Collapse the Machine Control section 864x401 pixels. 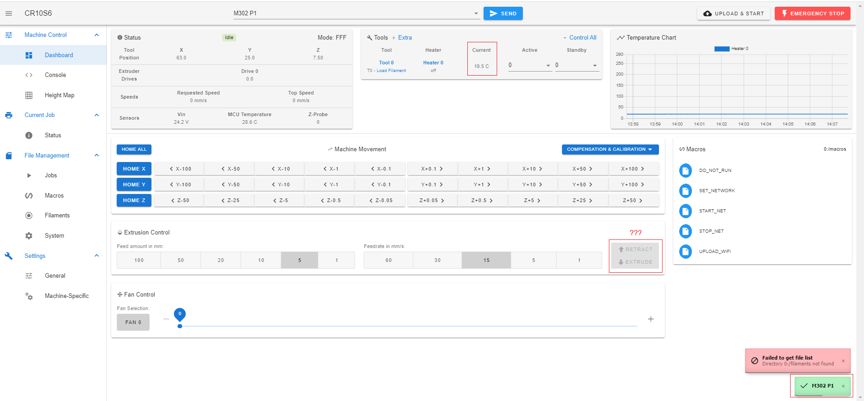tap(96, 35)
